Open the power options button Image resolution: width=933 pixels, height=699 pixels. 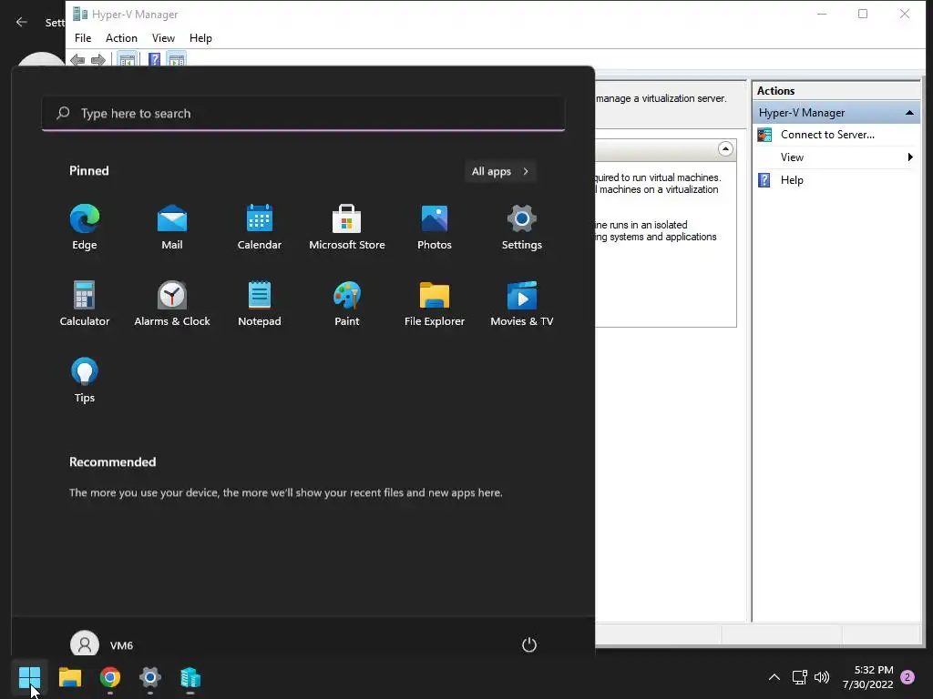(529, 645)
